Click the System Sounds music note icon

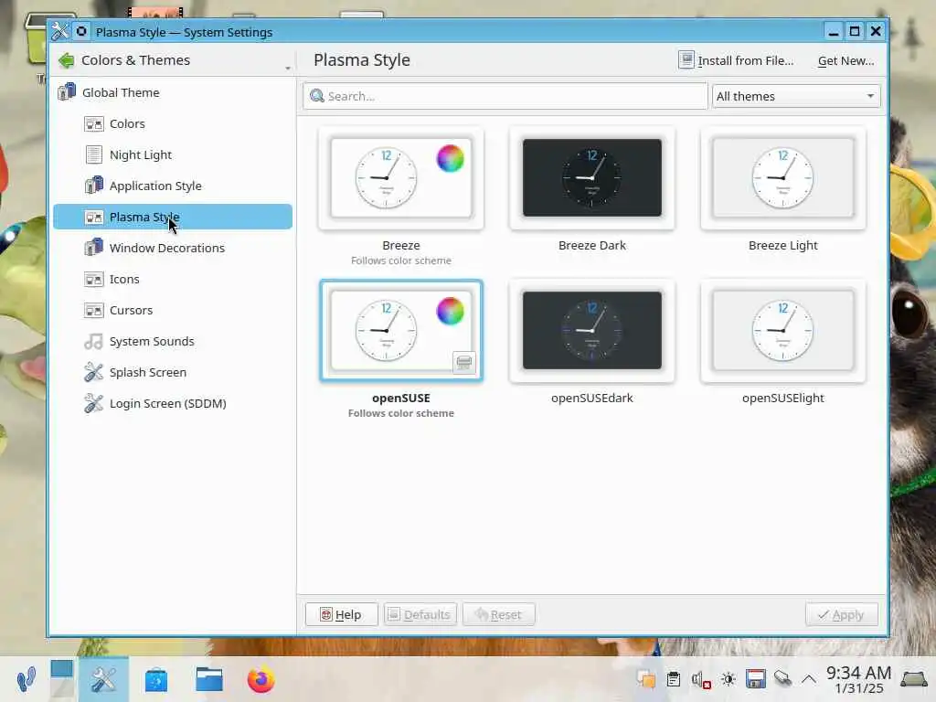tap(94, 341)
